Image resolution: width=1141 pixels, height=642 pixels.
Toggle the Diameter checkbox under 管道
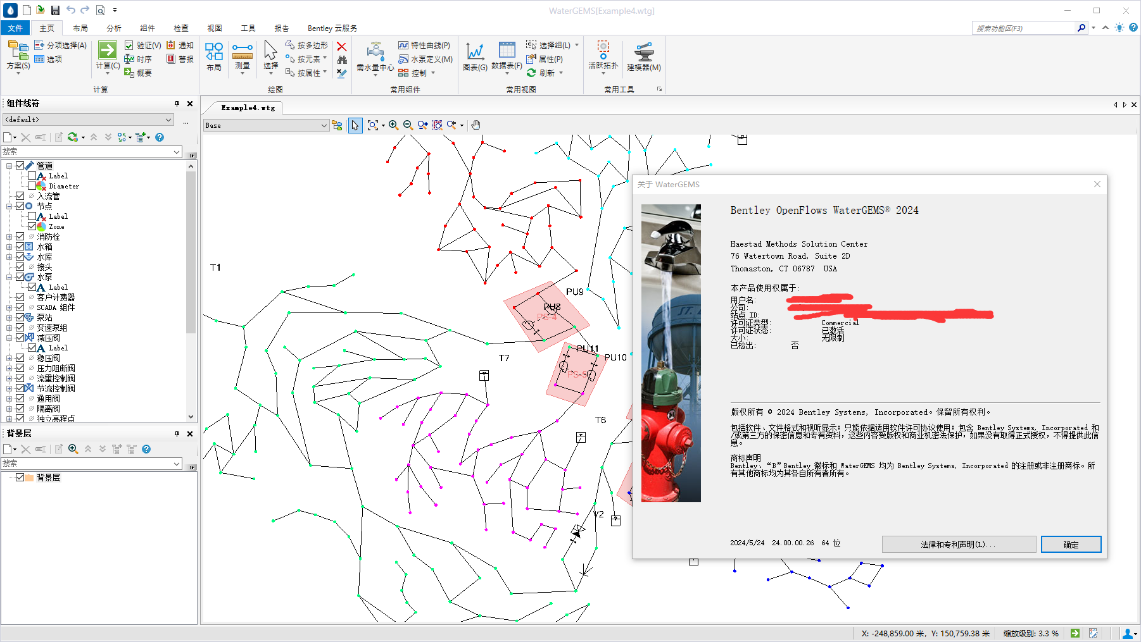coord(32,186)
